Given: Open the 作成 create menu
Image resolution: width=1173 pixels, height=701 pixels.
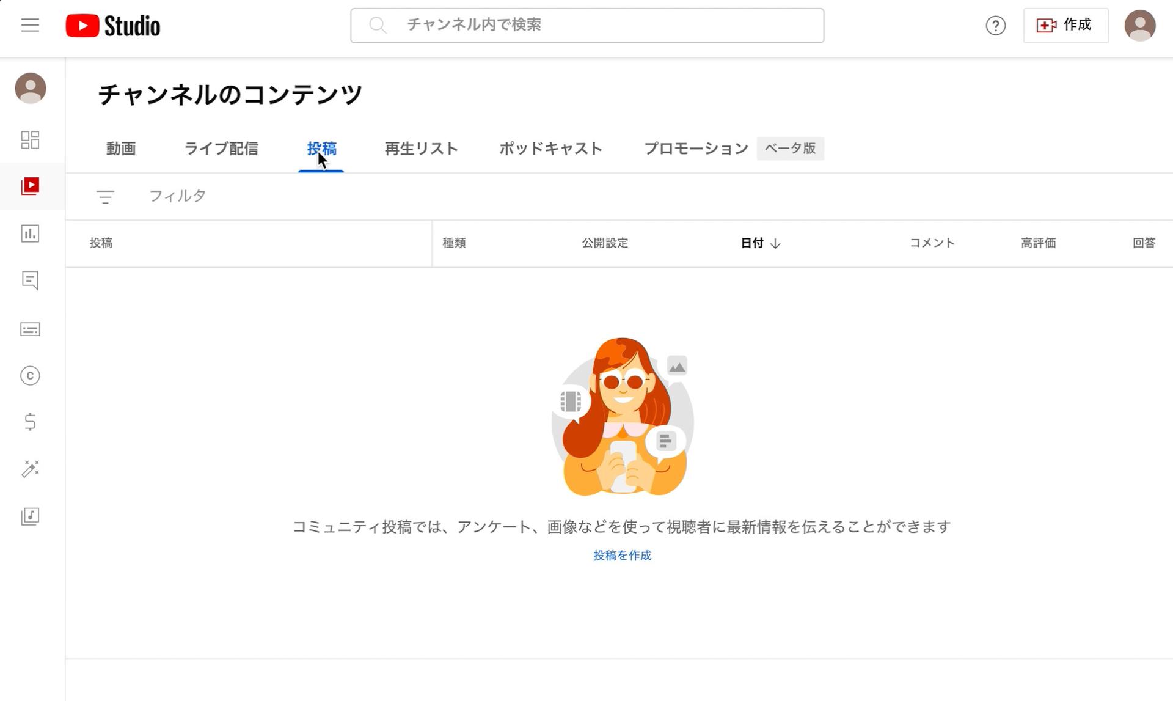Looking at the screenshot, I should pos(1065,25).
